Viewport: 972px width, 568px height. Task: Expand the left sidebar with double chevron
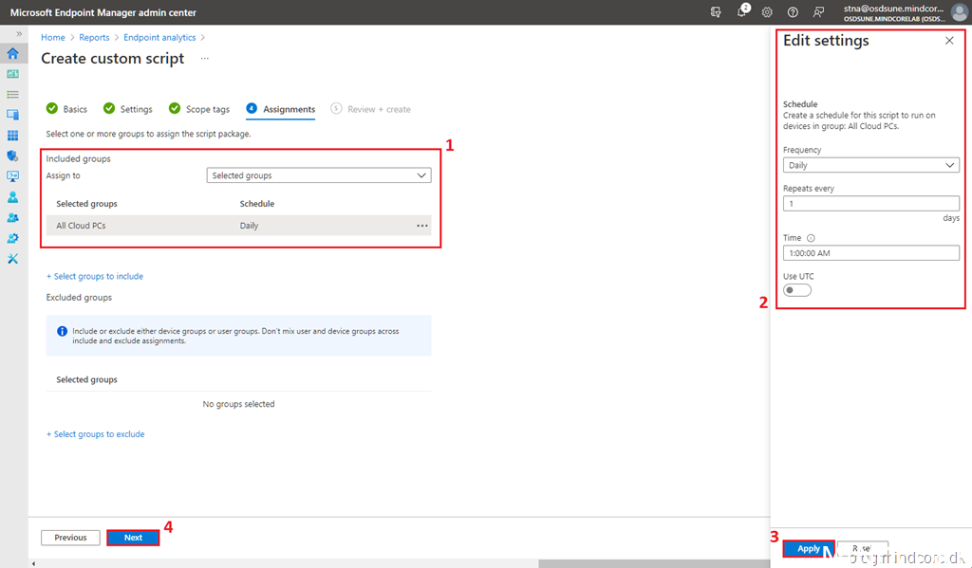19,34
